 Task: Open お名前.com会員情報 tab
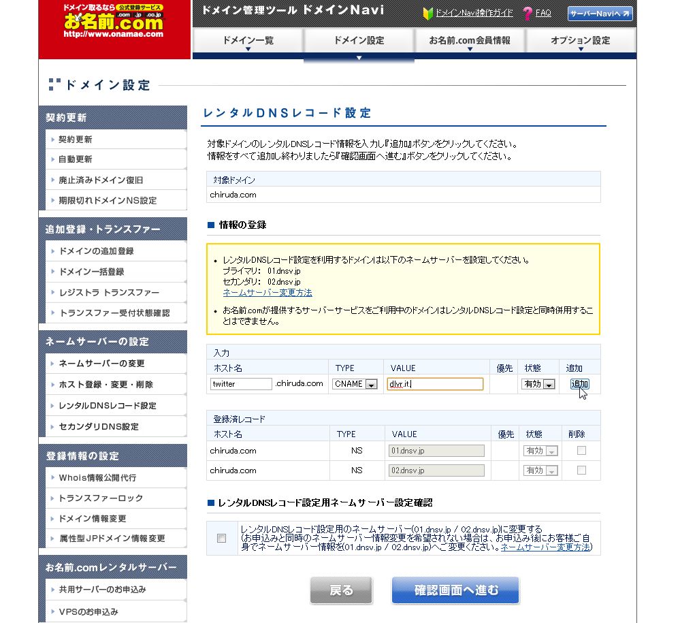pyautogui.click(x=470, y=41)
